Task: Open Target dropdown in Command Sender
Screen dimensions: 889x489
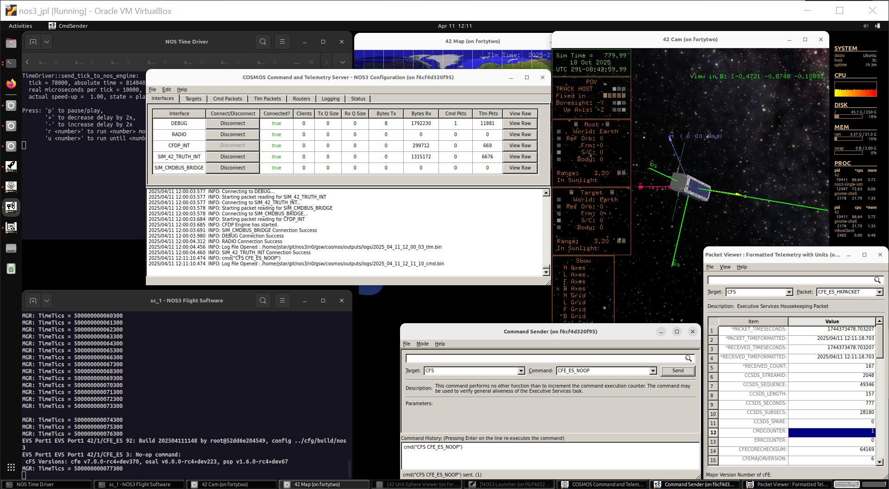Action: [521, 370]
